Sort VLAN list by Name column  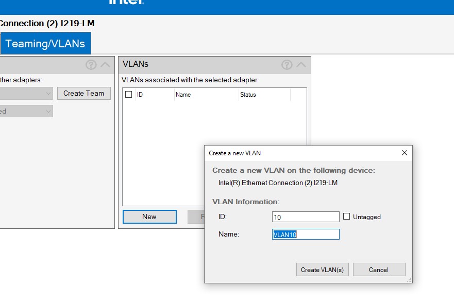pos(207,95)
